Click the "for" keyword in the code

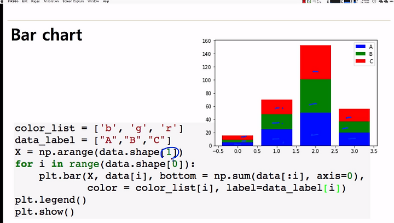click(24, 164)
